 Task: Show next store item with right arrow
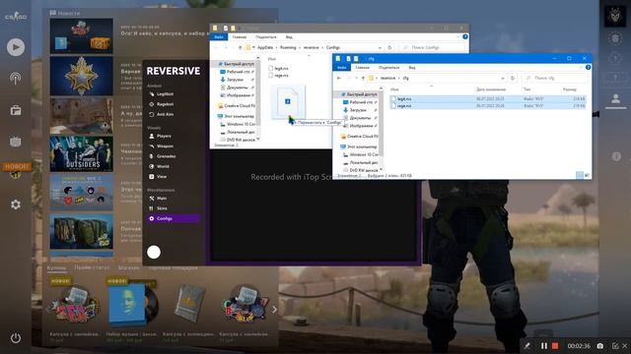pos(274,310)
